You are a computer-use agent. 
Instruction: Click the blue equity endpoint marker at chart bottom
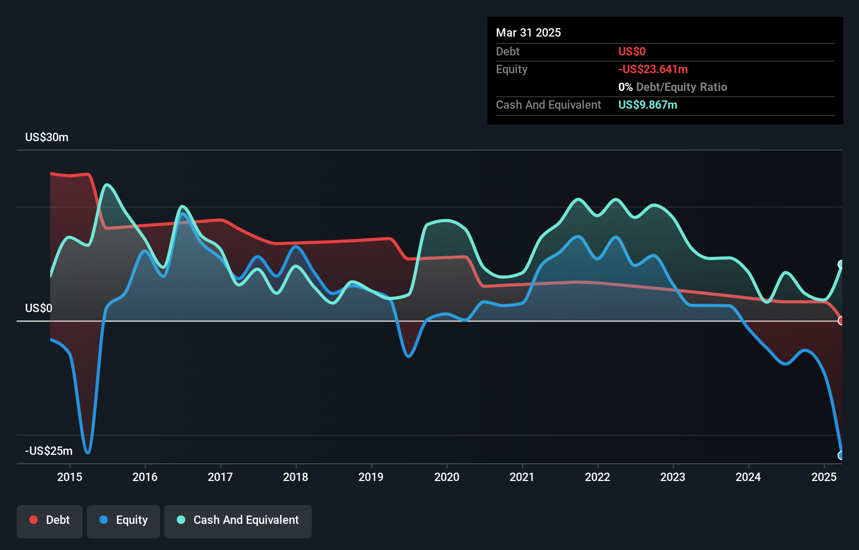click(841, 455)
